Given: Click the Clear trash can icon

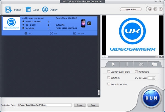Looking at the screenshot, I should tap(28, 10).
